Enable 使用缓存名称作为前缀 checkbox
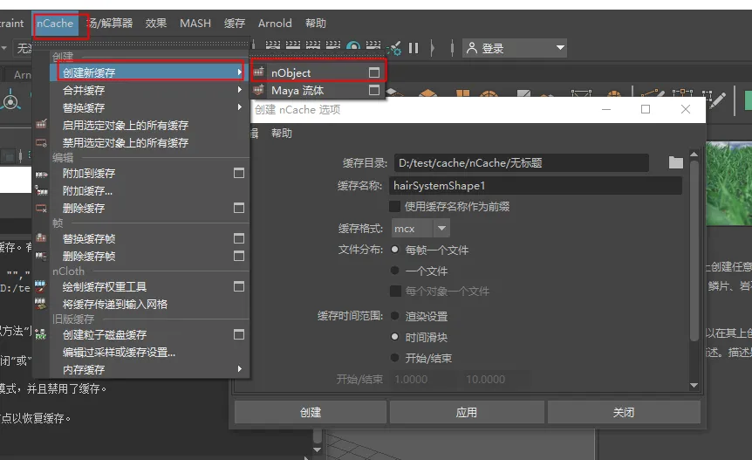Viewport: 752px width, 460px height. click(x=395, y=207)
